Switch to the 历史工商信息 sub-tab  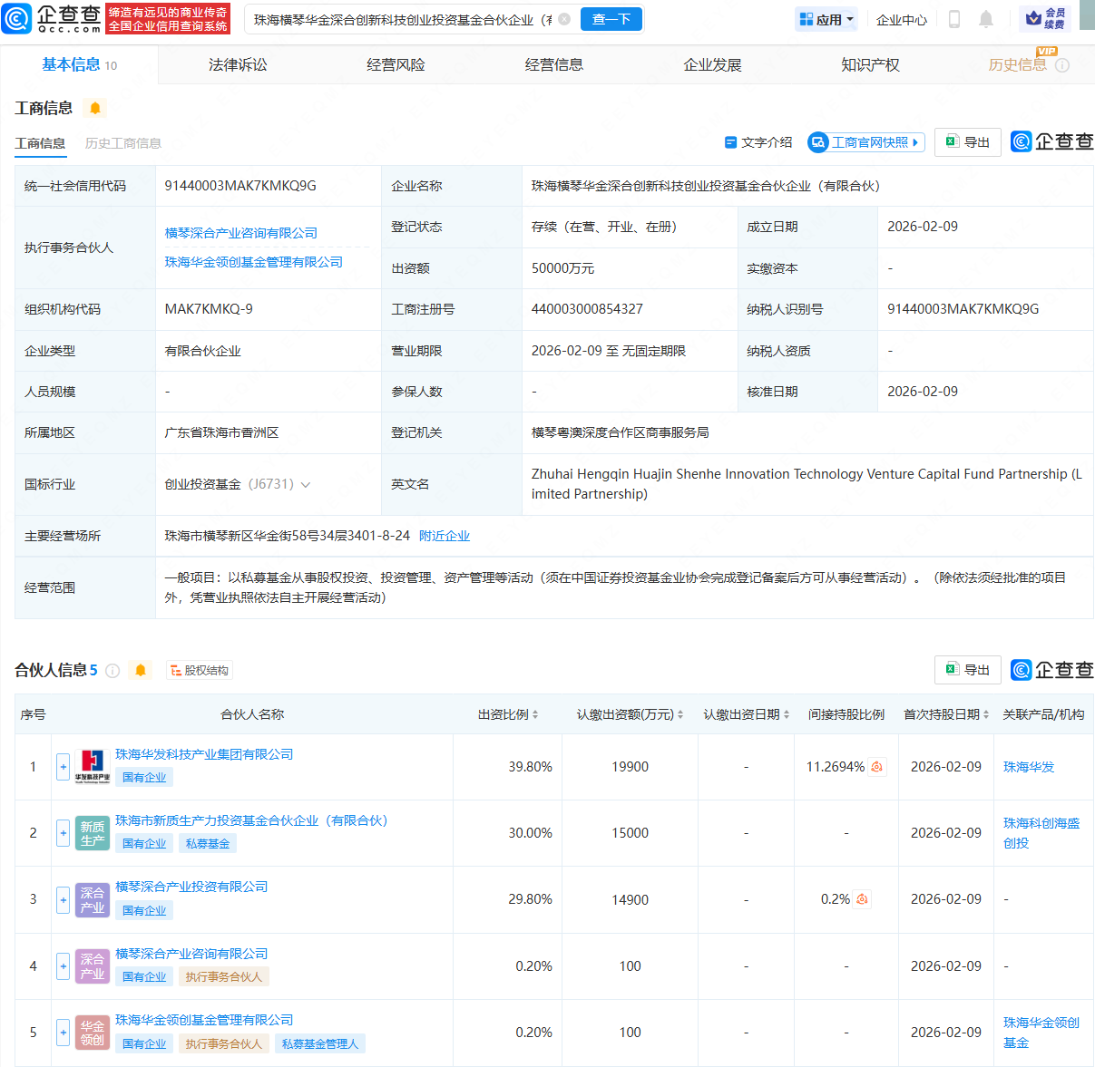tap(122, 143)
